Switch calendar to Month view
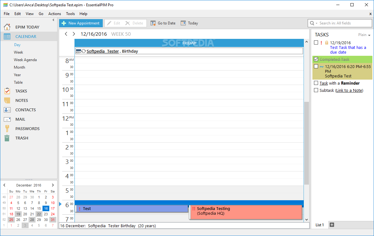The height and width of the screenshot is (236, 374). click(x=19, y=67)
